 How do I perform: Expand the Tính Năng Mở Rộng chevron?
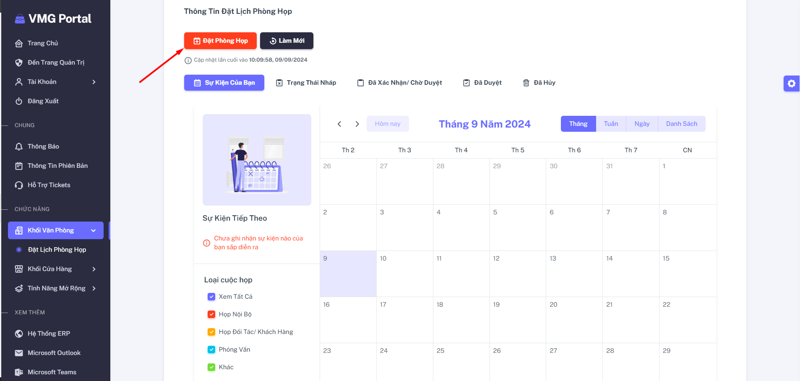(94, 288)
